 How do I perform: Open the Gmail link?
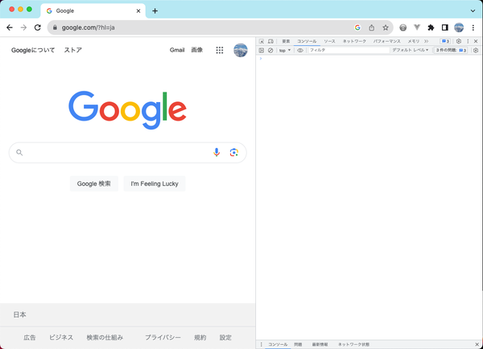[177, 50]
